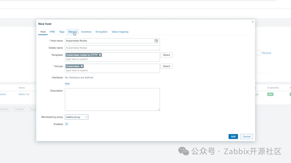Switch to the IPMI tab

coord(52,32)
